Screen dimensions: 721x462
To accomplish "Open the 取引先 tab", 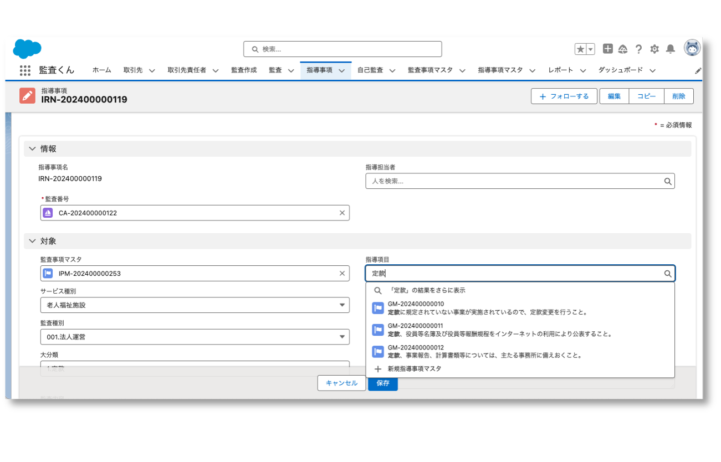I will pyautogui.click(x=133, y=70).
